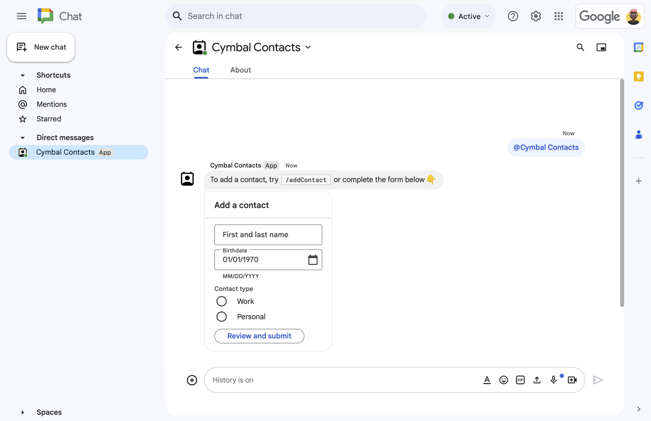Click the First and last name input field

(x=268, y=235)
